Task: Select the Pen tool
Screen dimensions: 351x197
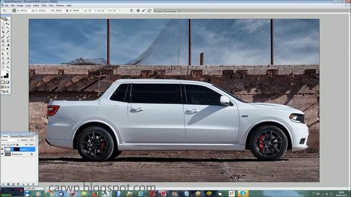Action: click(x=3, y=58)
